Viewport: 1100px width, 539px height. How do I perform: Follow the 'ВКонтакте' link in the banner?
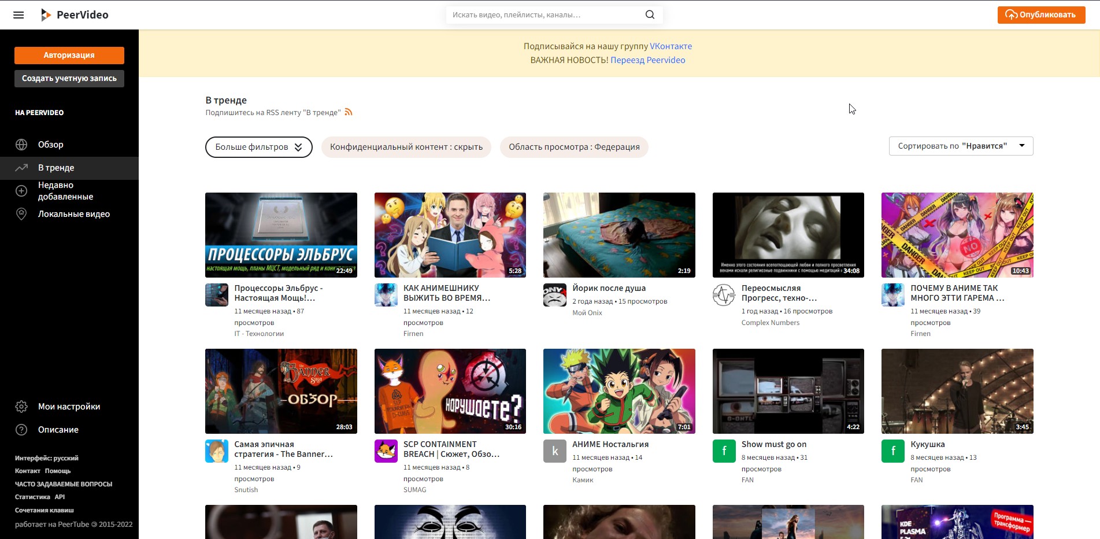[671, 46]
